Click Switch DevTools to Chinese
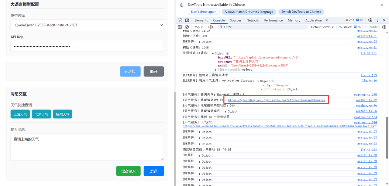This screenshot has width=389, height=186. point(301,12)
